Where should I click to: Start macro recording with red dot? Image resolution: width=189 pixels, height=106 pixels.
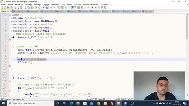tap(92, 8)
